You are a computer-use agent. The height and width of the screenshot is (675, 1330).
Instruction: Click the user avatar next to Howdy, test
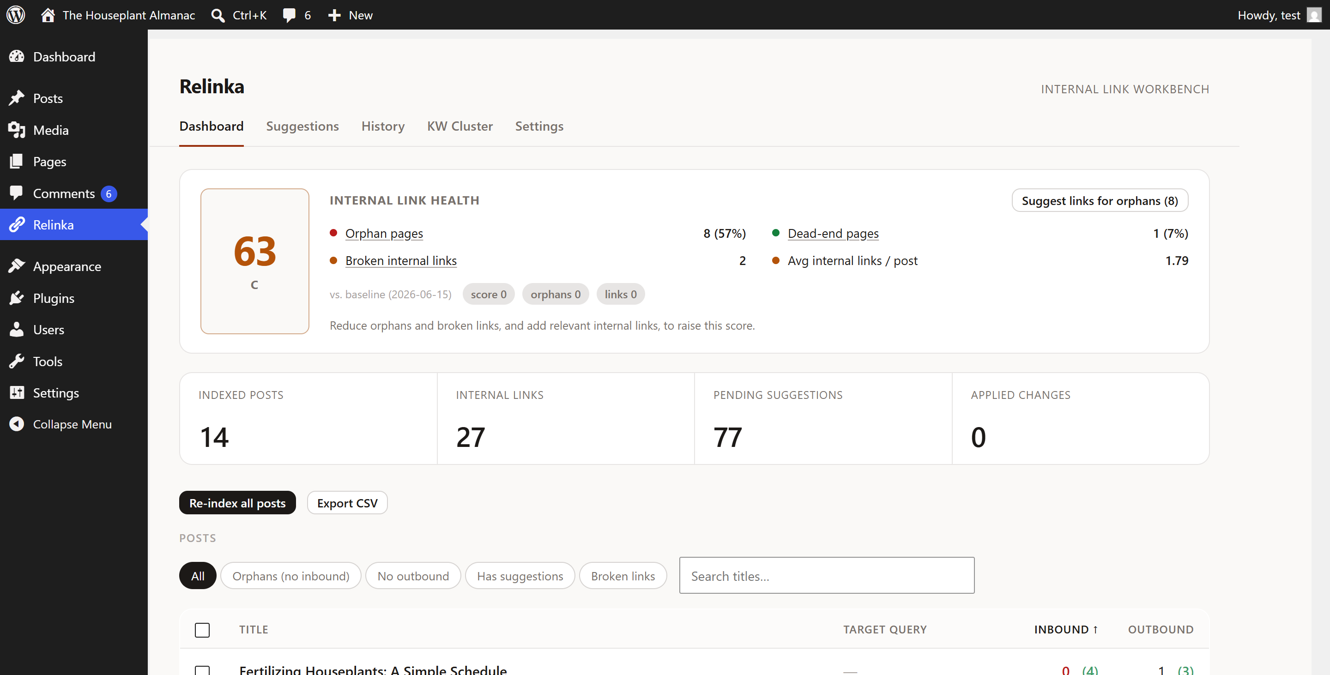coord(1314,15)
